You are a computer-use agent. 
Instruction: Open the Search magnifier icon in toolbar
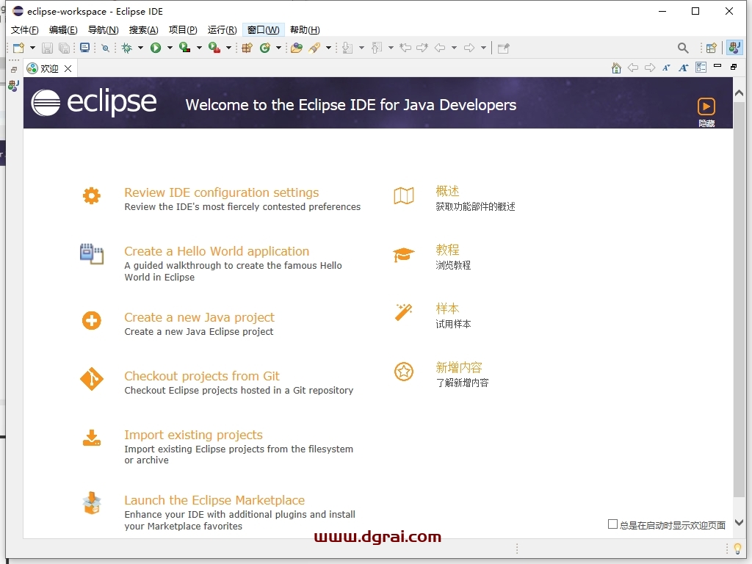point(683,48)
